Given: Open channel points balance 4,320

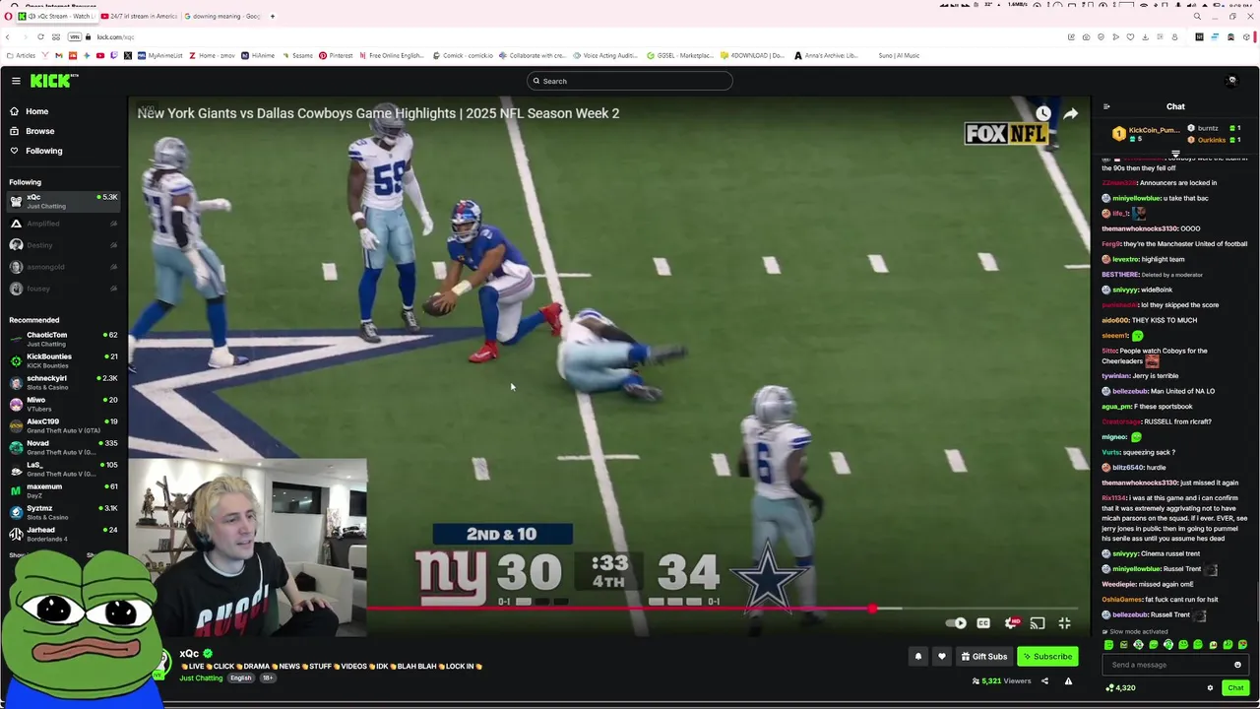Looking at the screenshot, I should pyautogui.click(x=1120, y=688).
